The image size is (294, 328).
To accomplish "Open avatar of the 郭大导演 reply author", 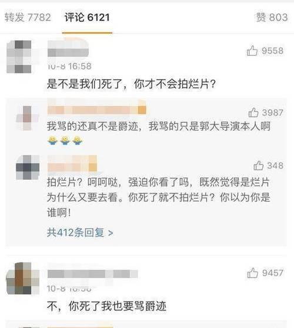I will click(x=27, y=118).
